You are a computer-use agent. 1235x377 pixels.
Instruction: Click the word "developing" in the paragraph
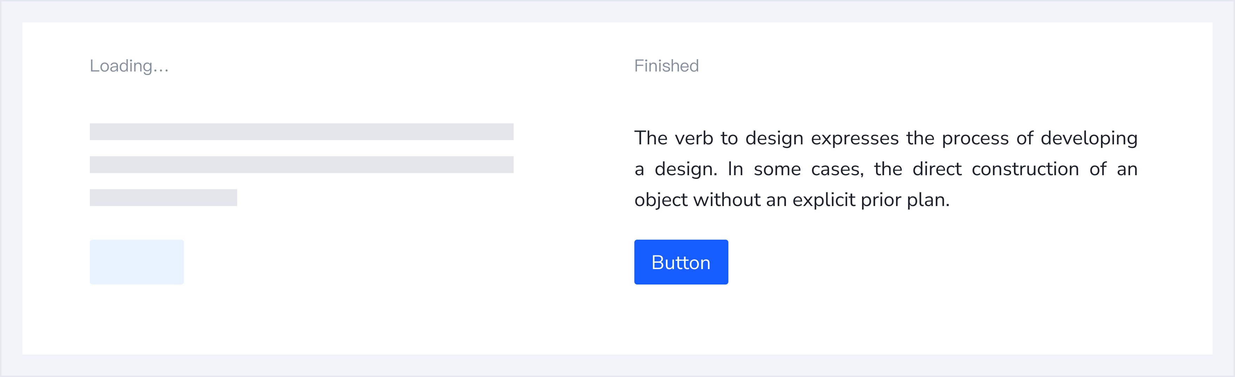(1089, 138)
